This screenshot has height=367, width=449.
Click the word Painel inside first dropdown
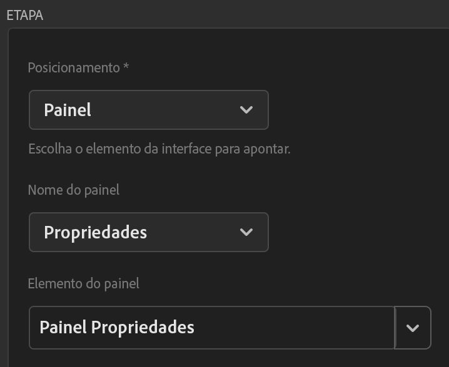[x=68, y=110]
